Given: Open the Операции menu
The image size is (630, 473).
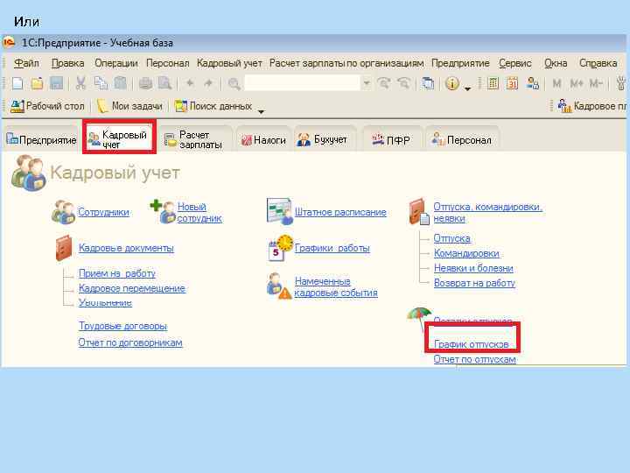Looking at the screenshot, I should point(116,63).
